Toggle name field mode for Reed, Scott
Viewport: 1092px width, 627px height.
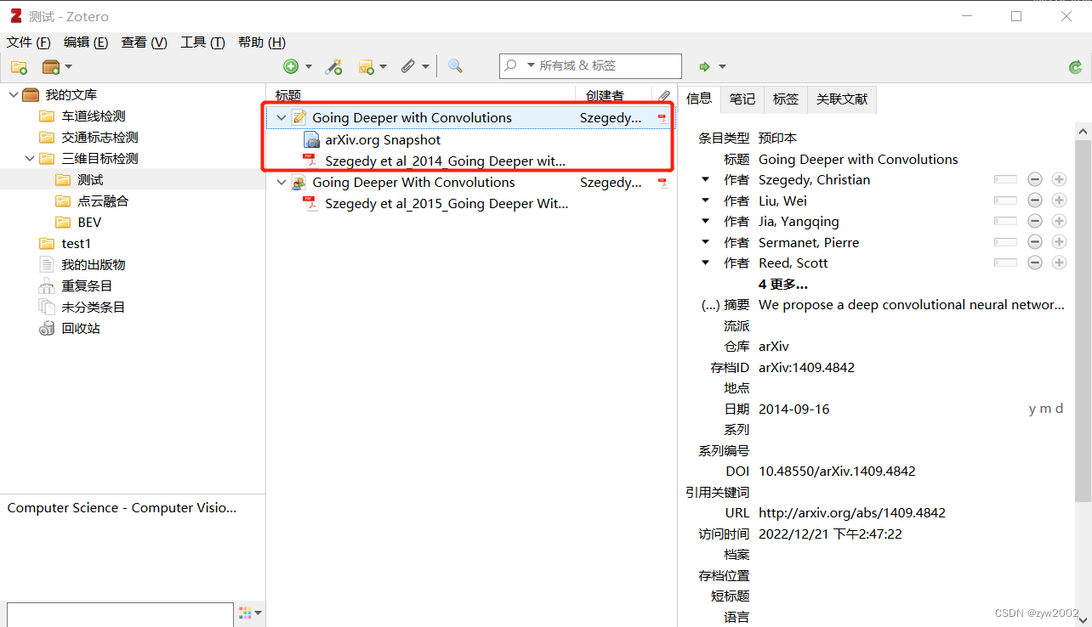pyautogui.click(x=1005, y=263)
